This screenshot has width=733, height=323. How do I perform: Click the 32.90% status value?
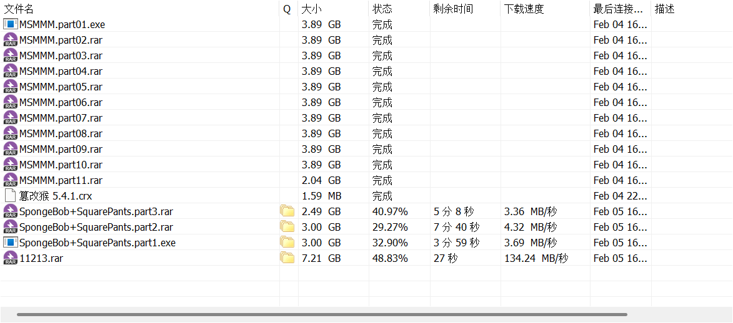(390, 243)
